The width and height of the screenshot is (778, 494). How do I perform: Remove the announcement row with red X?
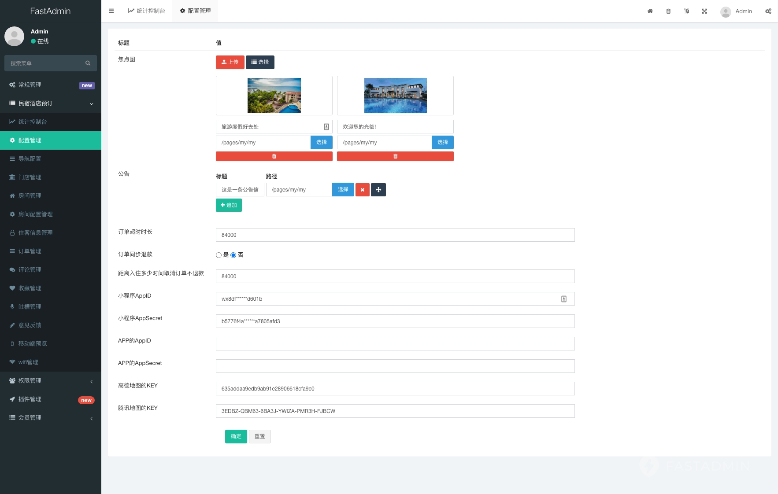[363, 190]
